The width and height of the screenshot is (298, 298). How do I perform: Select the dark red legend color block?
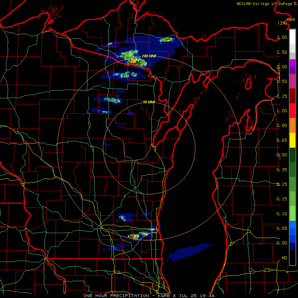(x=292, y=96)
